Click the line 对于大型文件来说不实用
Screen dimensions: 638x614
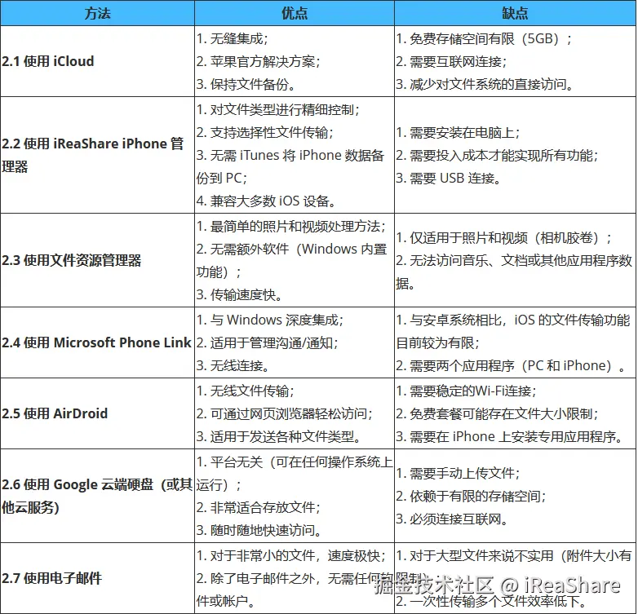514,555
